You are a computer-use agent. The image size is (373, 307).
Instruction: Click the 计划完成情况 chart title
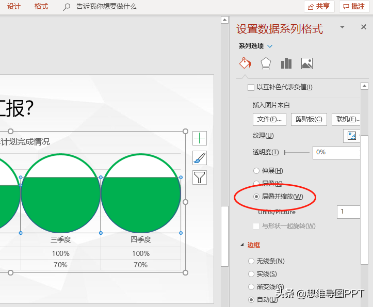click(25, 142)
